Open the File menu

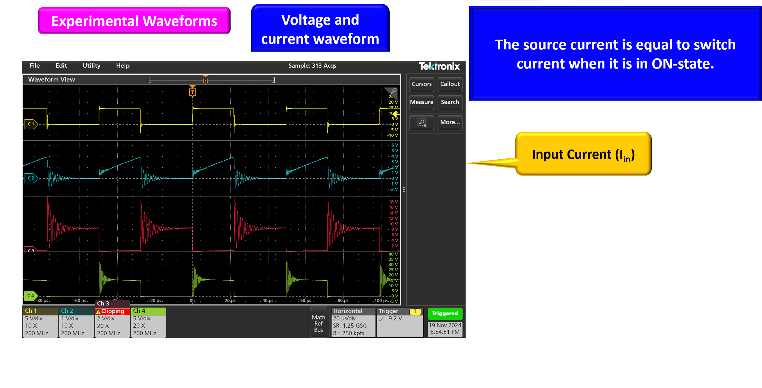(x=35, y=66)
